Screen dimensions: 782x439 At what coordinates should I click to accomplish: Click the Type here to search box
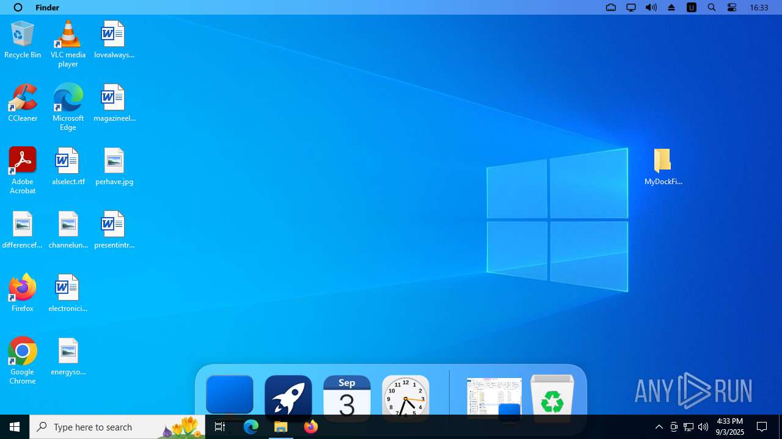tap(117, 427)
